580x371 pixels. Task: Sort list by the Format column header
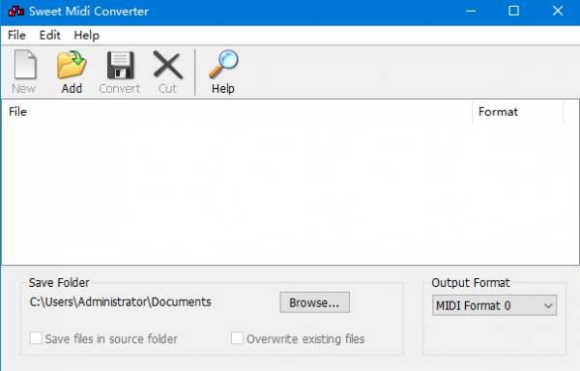click(x=517, y=112)
